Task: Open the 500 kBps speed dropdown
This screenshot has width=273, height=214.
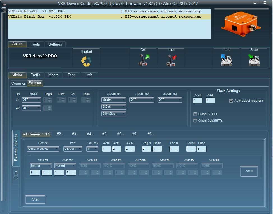Action: pos(114,113)
